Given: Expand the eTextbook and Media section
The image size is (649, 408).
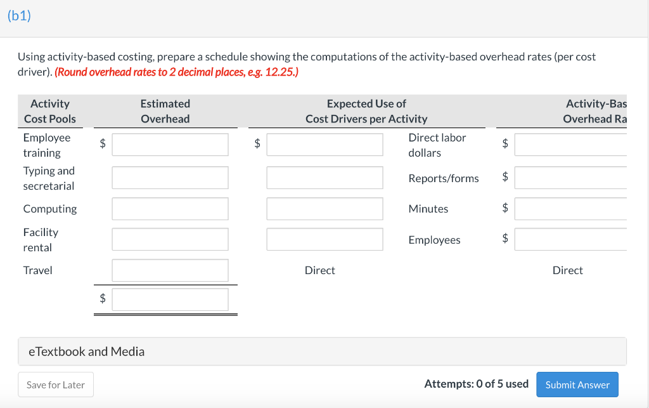Looking at the screenshot, I should coord(86,351).
